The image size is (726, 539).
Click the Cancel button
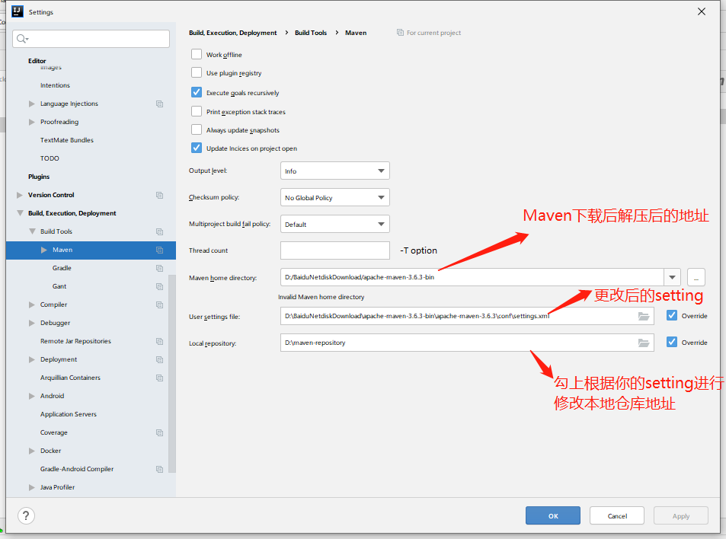coord(617,515)
